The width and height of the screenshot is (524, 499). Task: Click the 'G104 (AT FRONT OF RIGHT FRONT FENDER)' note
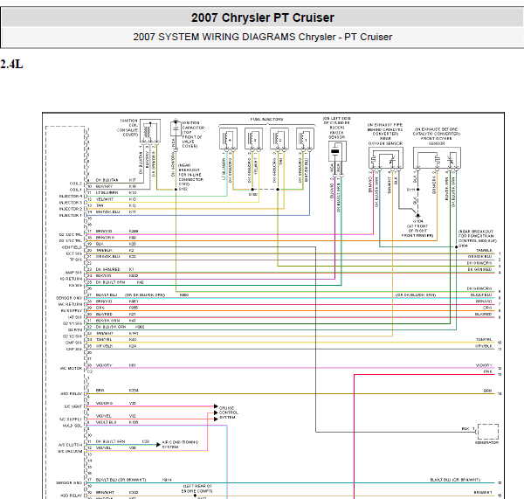417,228
